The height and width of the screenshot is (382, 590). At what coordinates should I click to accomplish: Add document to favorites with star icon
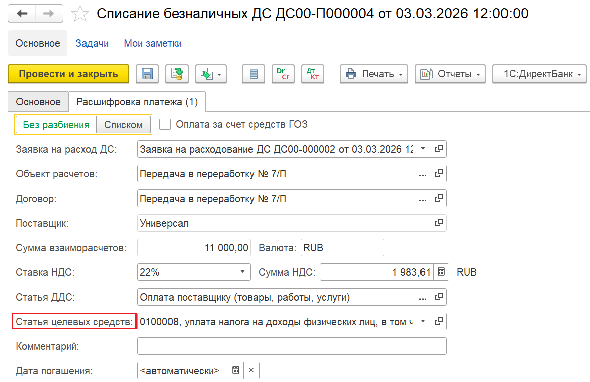point(80,14)
